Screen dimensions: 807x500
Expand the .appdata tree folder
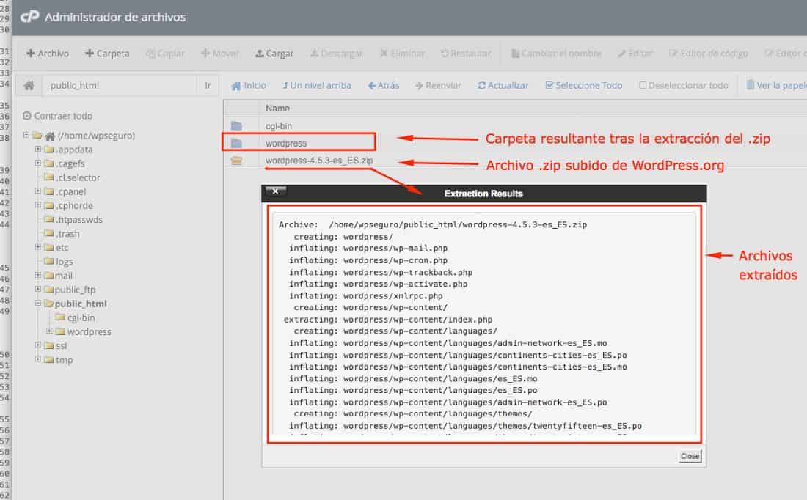[x=37, y=149]
